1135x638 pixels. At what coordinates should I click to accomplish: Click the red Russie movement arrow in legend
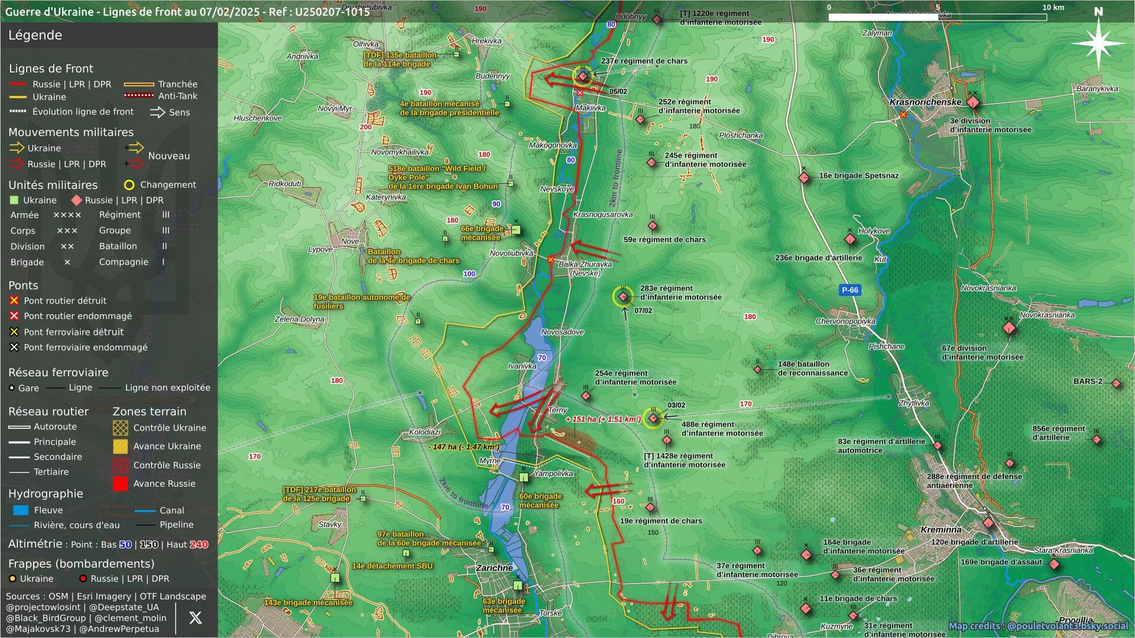[x=17, y=164]
